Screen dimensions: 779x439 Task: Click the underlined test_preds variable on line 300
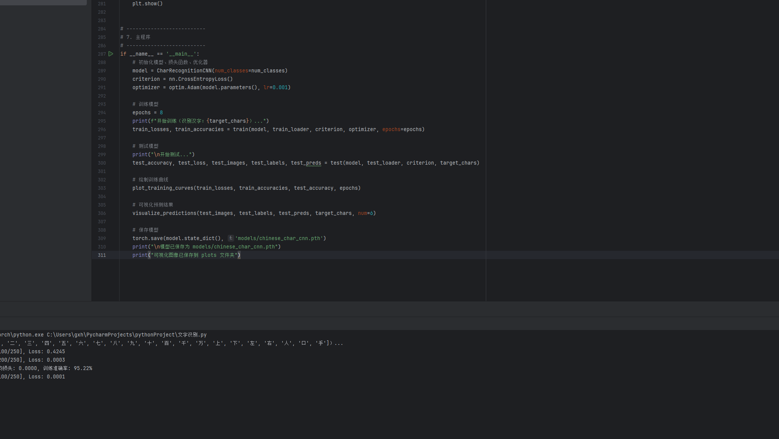[x=306, y=163]
